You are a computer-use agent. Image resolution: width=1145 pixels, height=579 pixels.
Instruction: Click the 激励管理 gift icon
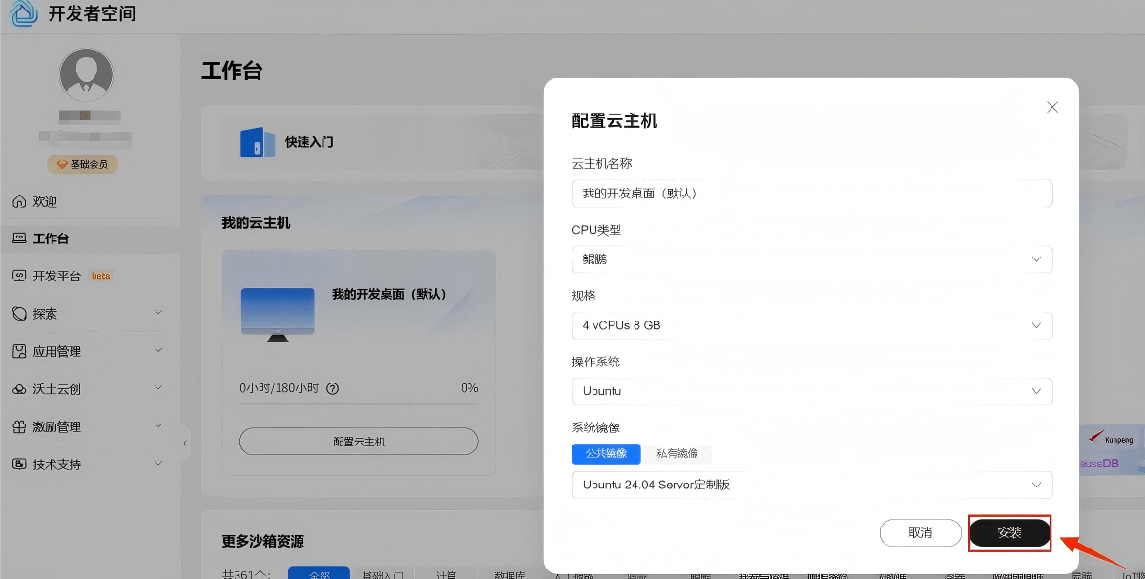pos(19,426)
